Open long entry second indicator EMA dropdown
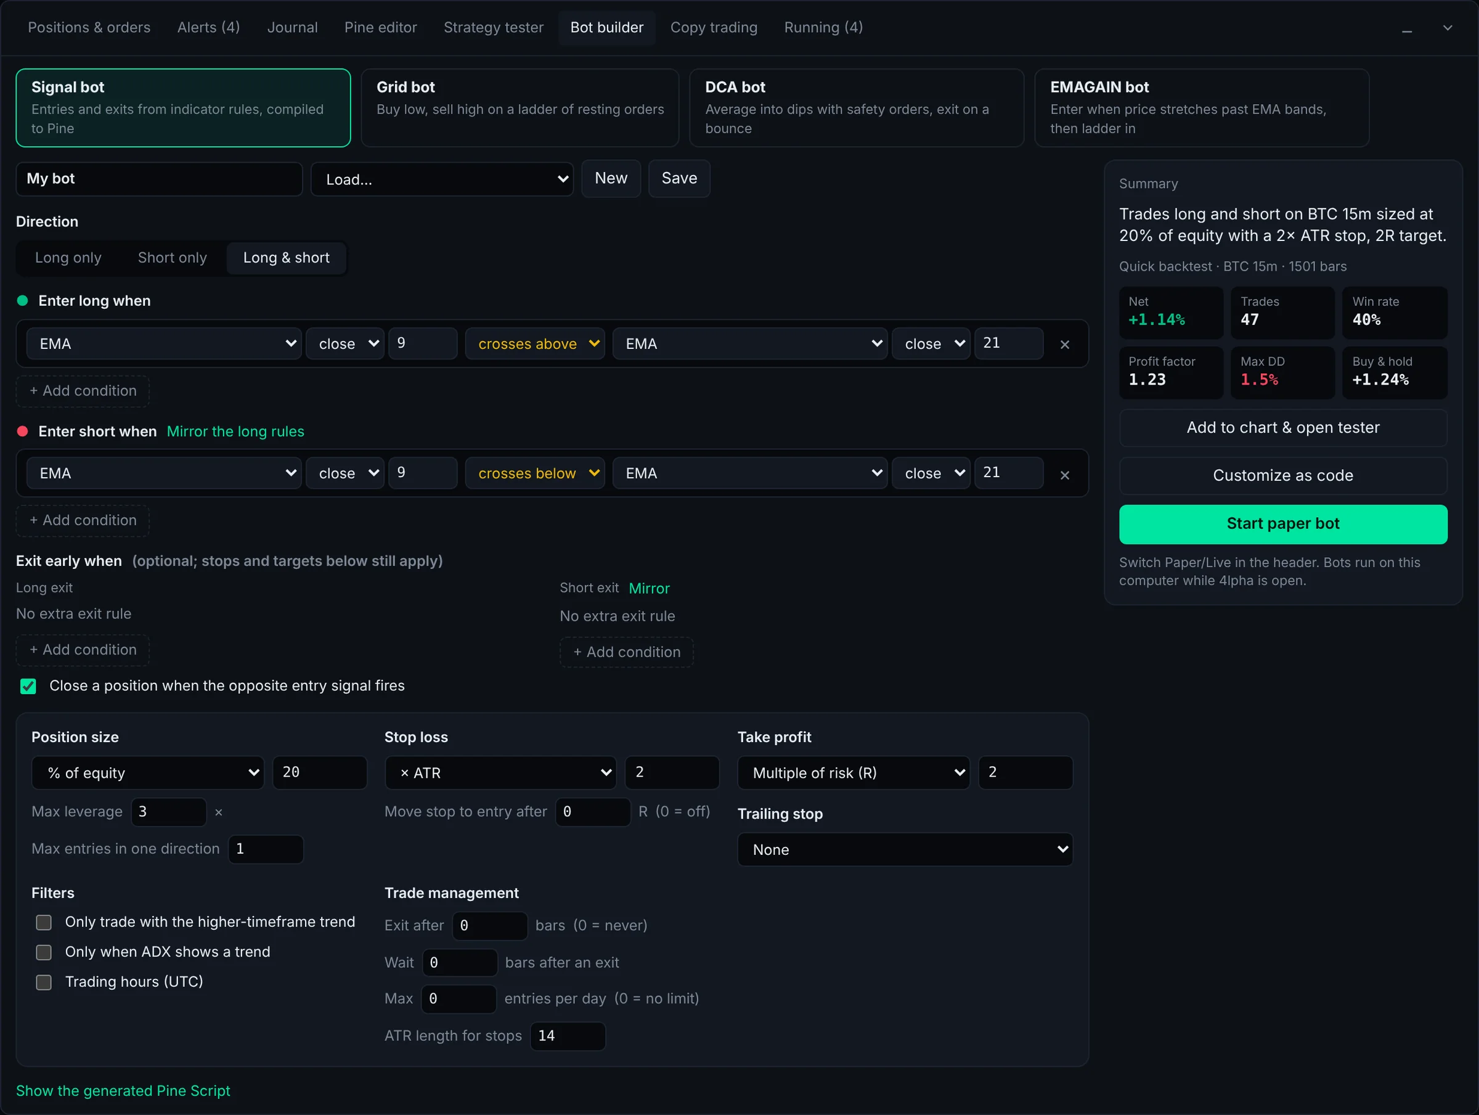 pos(749,344)
